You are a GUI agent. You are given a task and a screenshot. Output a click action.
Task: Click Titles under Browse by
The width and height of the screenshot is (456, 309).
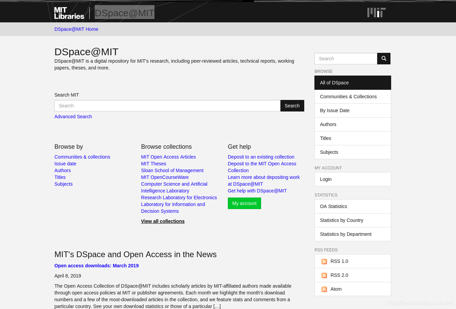pyautogui.click(x=60, y=177)
